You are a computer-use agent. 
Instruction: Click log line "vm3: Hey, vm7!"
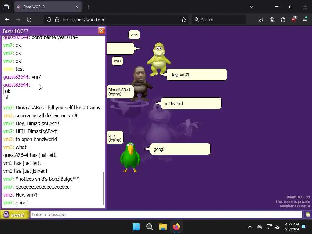(20, 195)
